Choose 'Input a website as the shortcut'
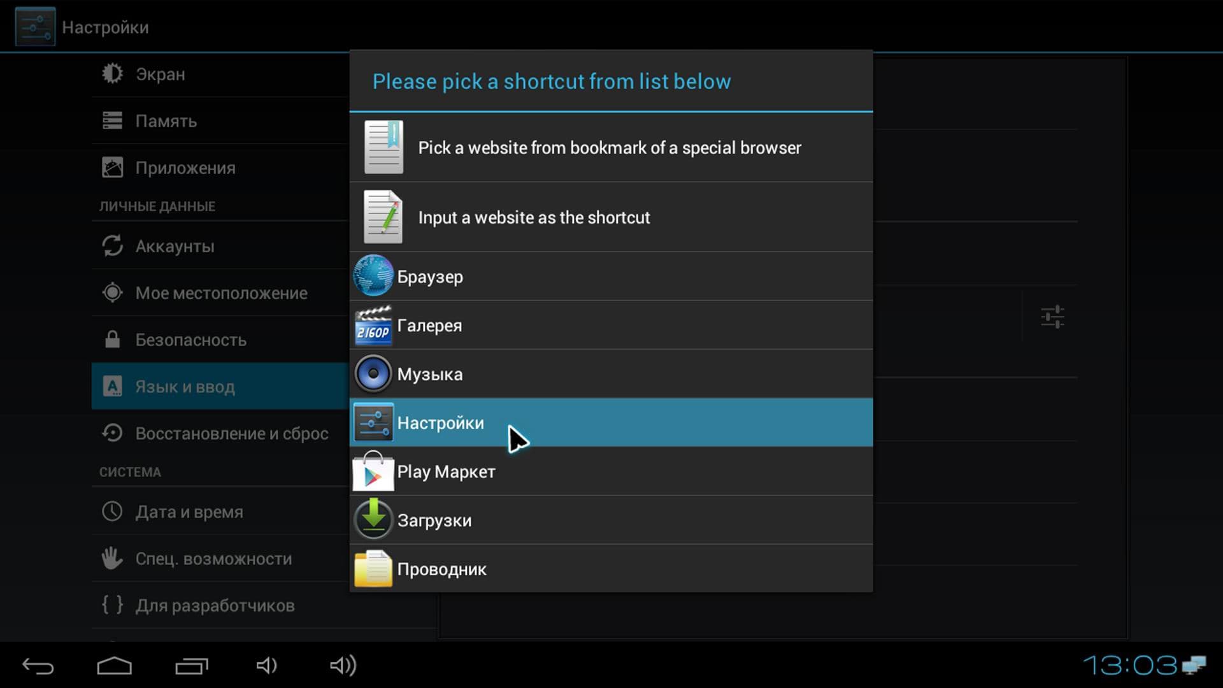Viewport: 1223px width, 688px height. [x=534, y=218]
